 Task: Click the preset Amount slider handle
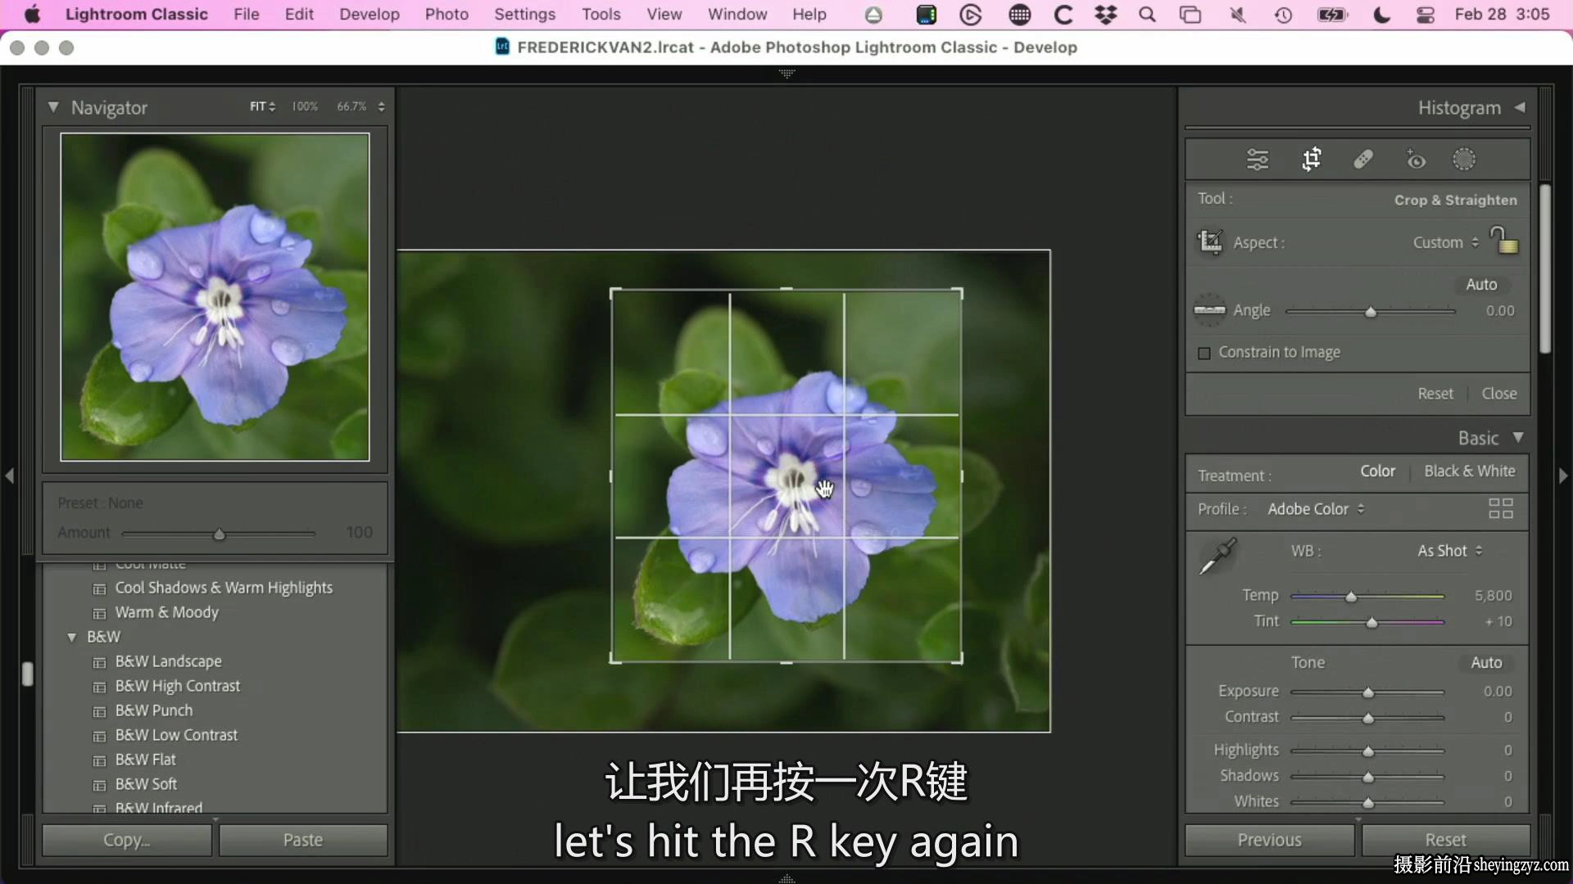(x=219, y=534)
